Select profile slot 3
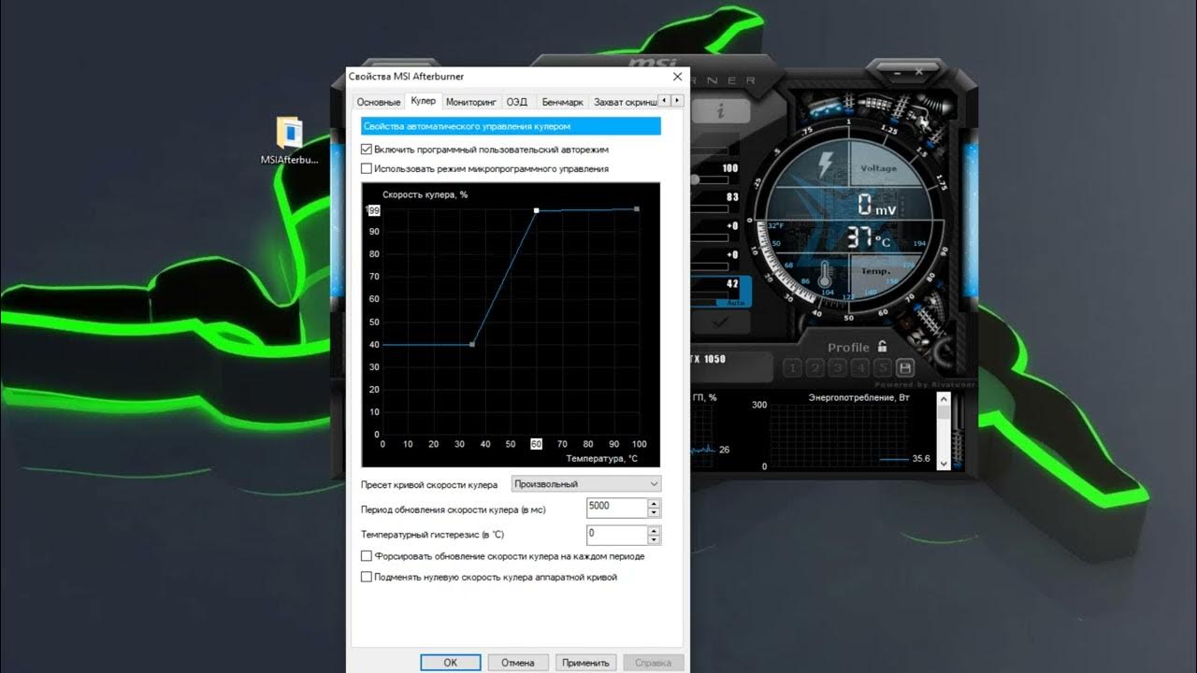Screen dimensions: 1197x673 click(x=838, y=367)
